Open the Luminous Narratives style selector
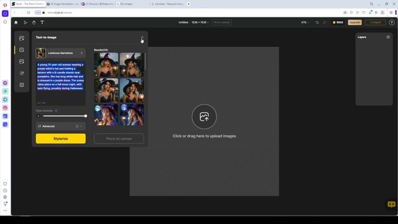398x224 pixels. click(x=61, y=53)
